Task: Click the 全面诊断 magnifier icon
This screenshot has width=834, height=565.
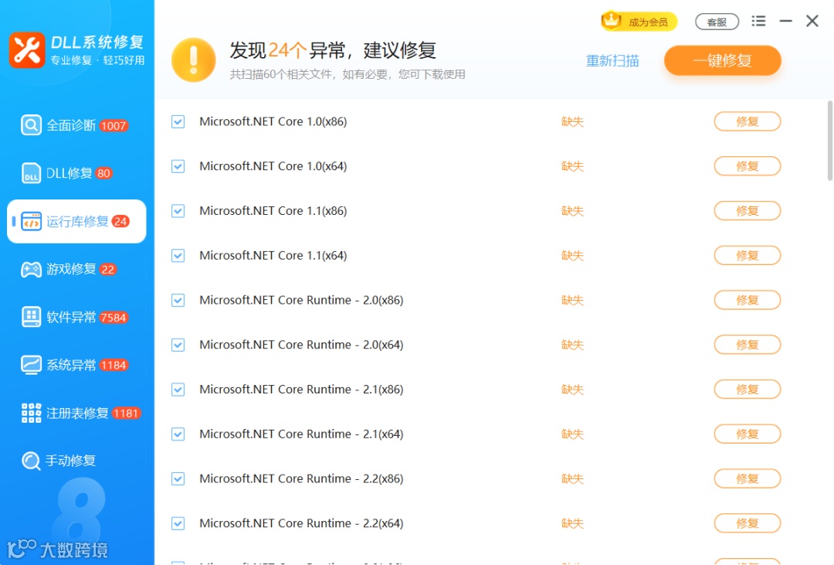Action: click(31, 125)
